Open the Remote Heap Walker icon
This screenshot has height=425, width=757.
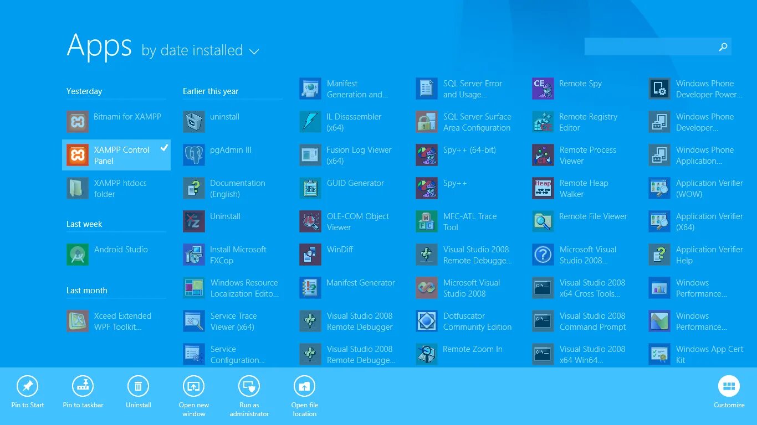pyautogui.click(x=543, y=188)
